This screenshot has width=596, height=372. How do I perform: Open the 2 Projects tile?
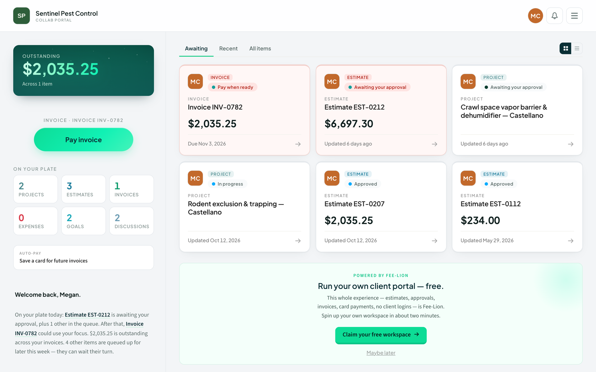[35, 189]
